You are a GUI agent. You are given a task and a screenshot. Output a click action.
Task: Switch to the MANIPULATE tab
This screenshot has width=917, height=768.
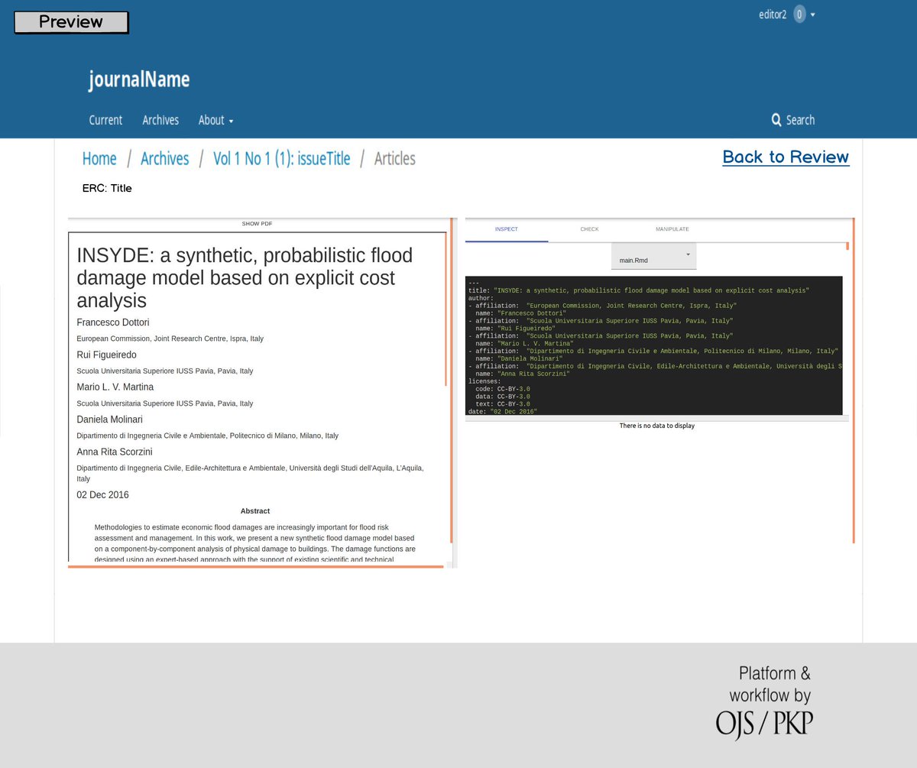(672, 228)
